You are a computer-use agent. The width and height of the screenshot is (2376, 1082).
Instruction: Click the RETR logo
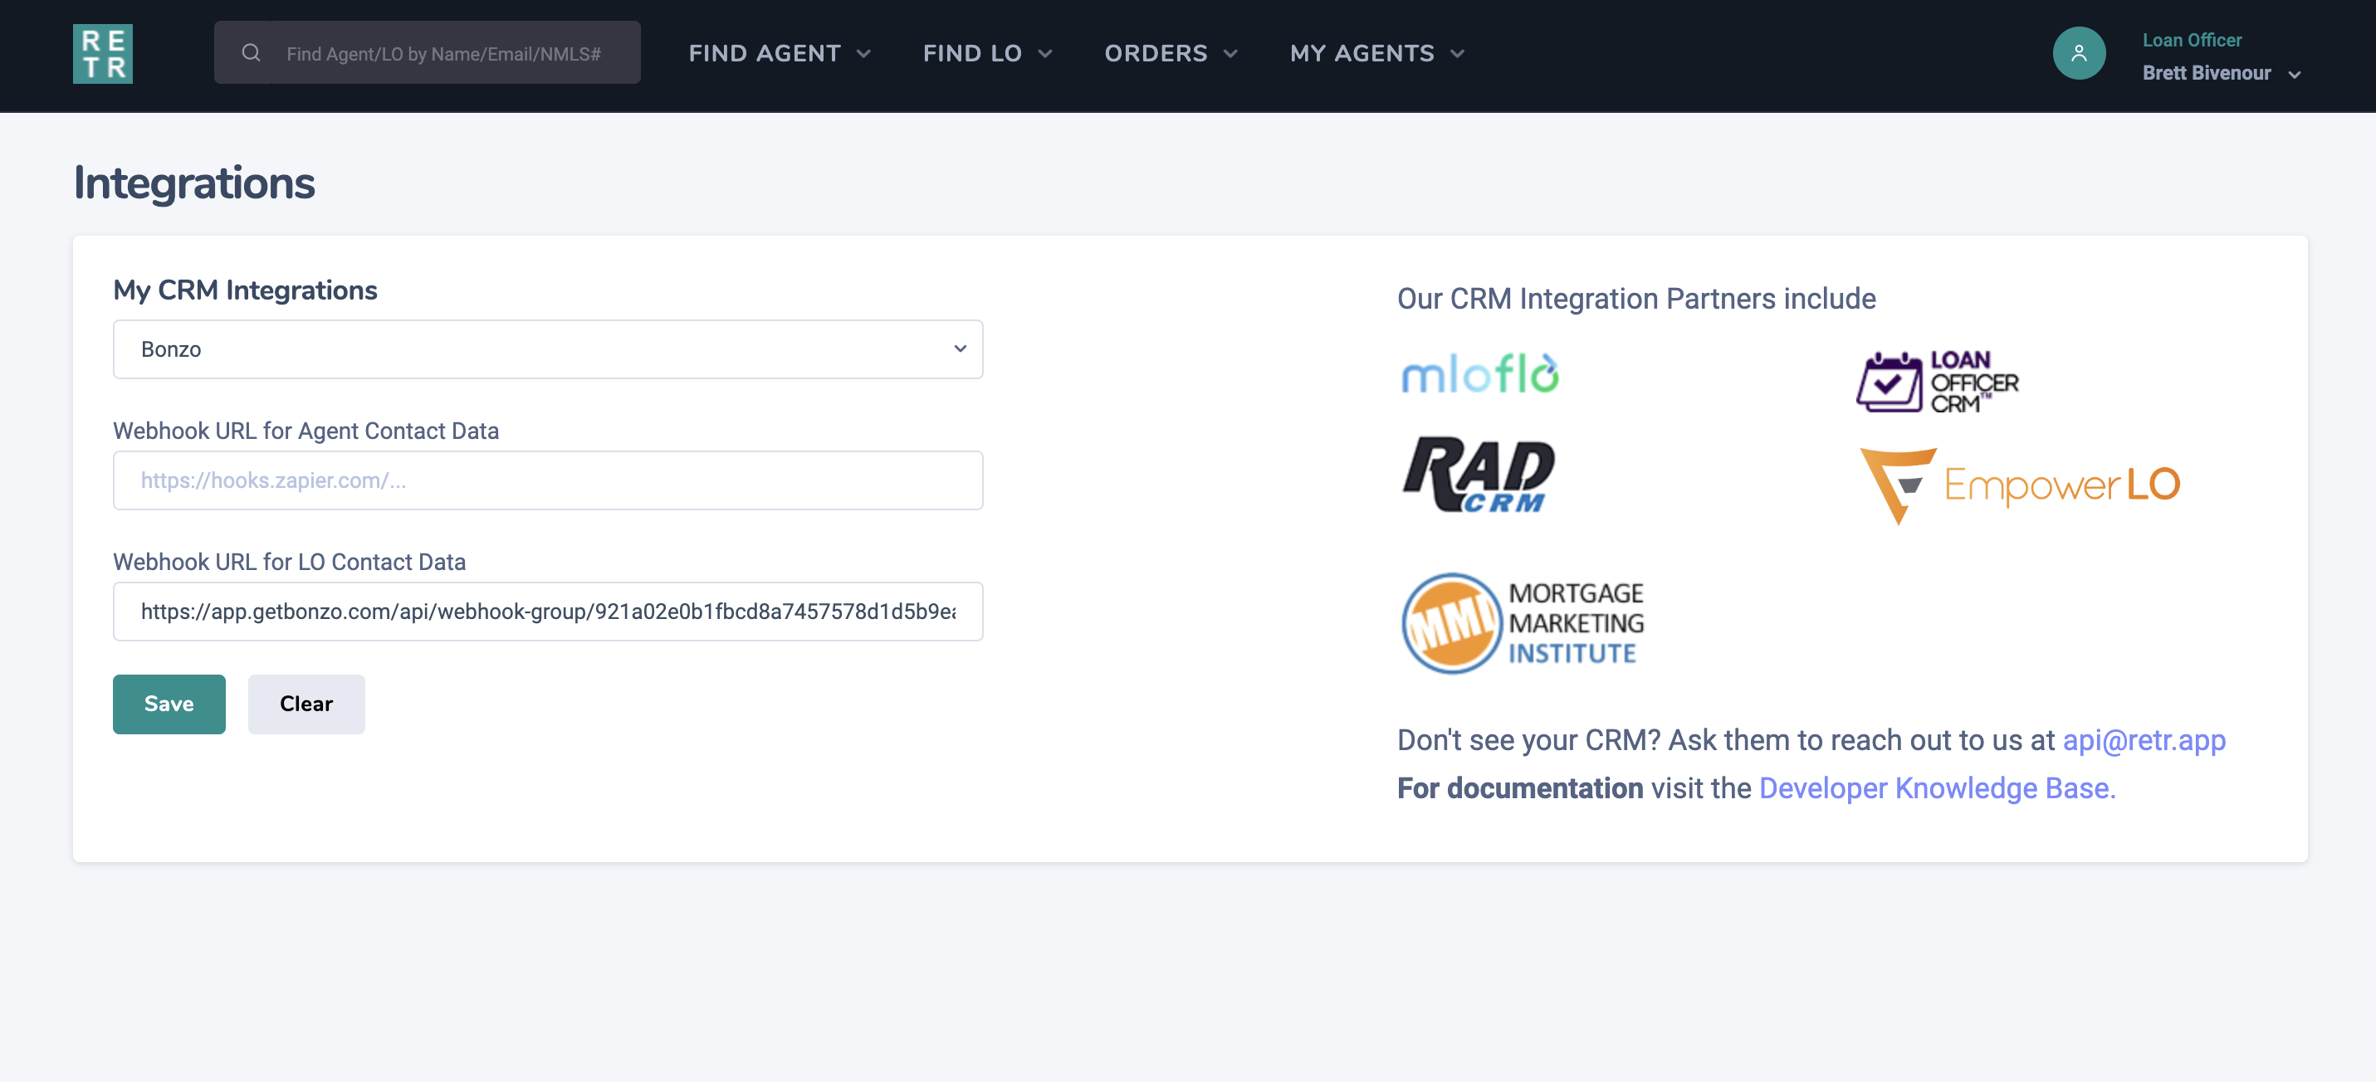click(x=102, y=53)
